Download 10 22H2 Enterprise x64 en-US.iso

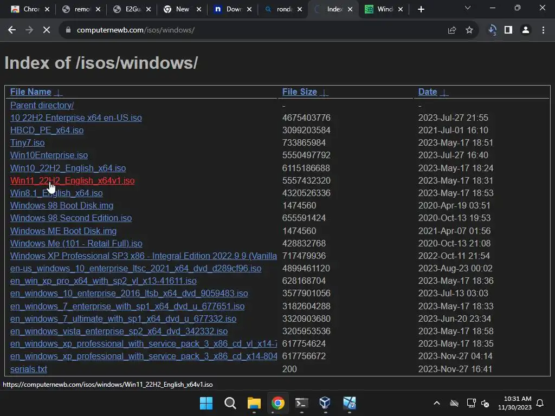[76, 118]
